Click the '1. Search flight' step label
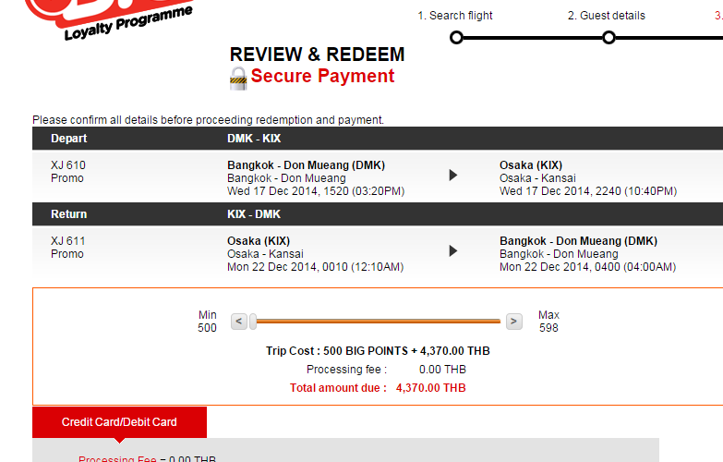The image size is (723, 462). 455,16
